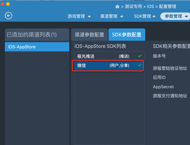Screen dimensions: 190x145
Task: Open the 游戏管理 step
Action: (x=76, y=16)
